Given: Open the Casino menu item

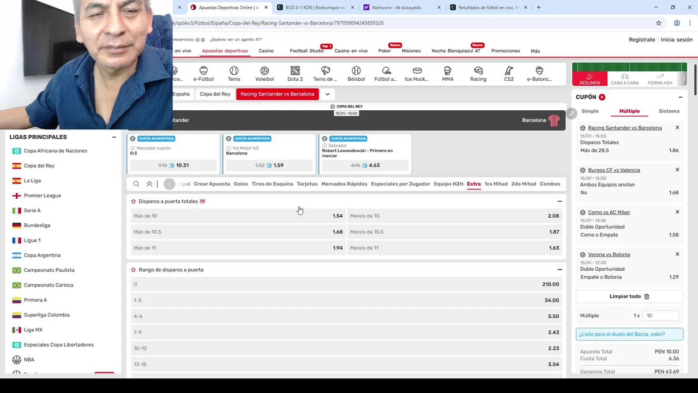Looking at the screenshot, I should coord(266,51).
